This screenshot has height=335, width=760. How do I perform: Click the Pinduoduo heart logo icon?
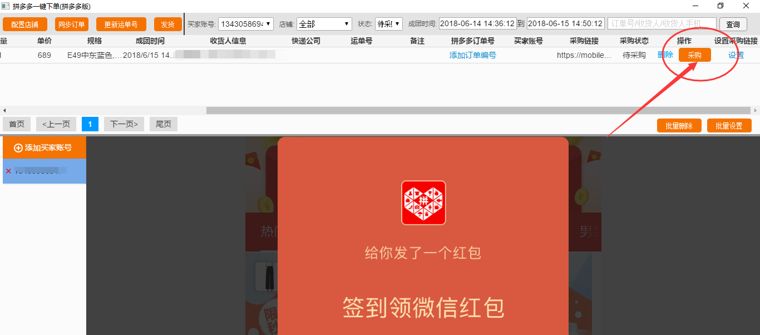click(423, 203)
